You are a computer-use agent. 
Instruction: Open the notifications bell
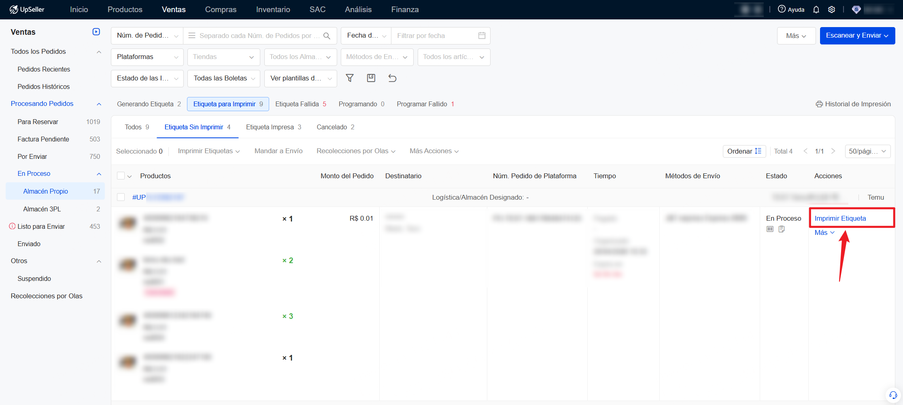click(x=816, y=10)
